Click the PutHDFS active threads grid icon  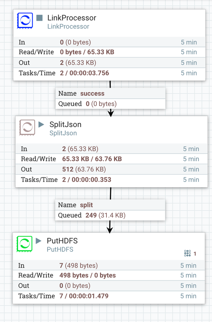point(187,253)
